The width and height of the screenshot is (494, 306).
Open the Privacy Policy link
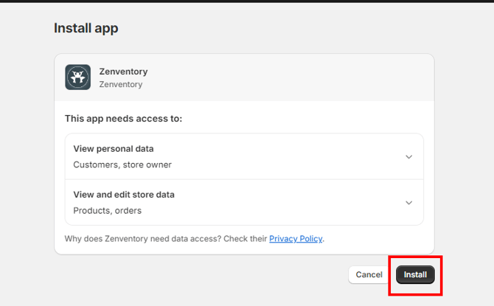click(296, 239)
